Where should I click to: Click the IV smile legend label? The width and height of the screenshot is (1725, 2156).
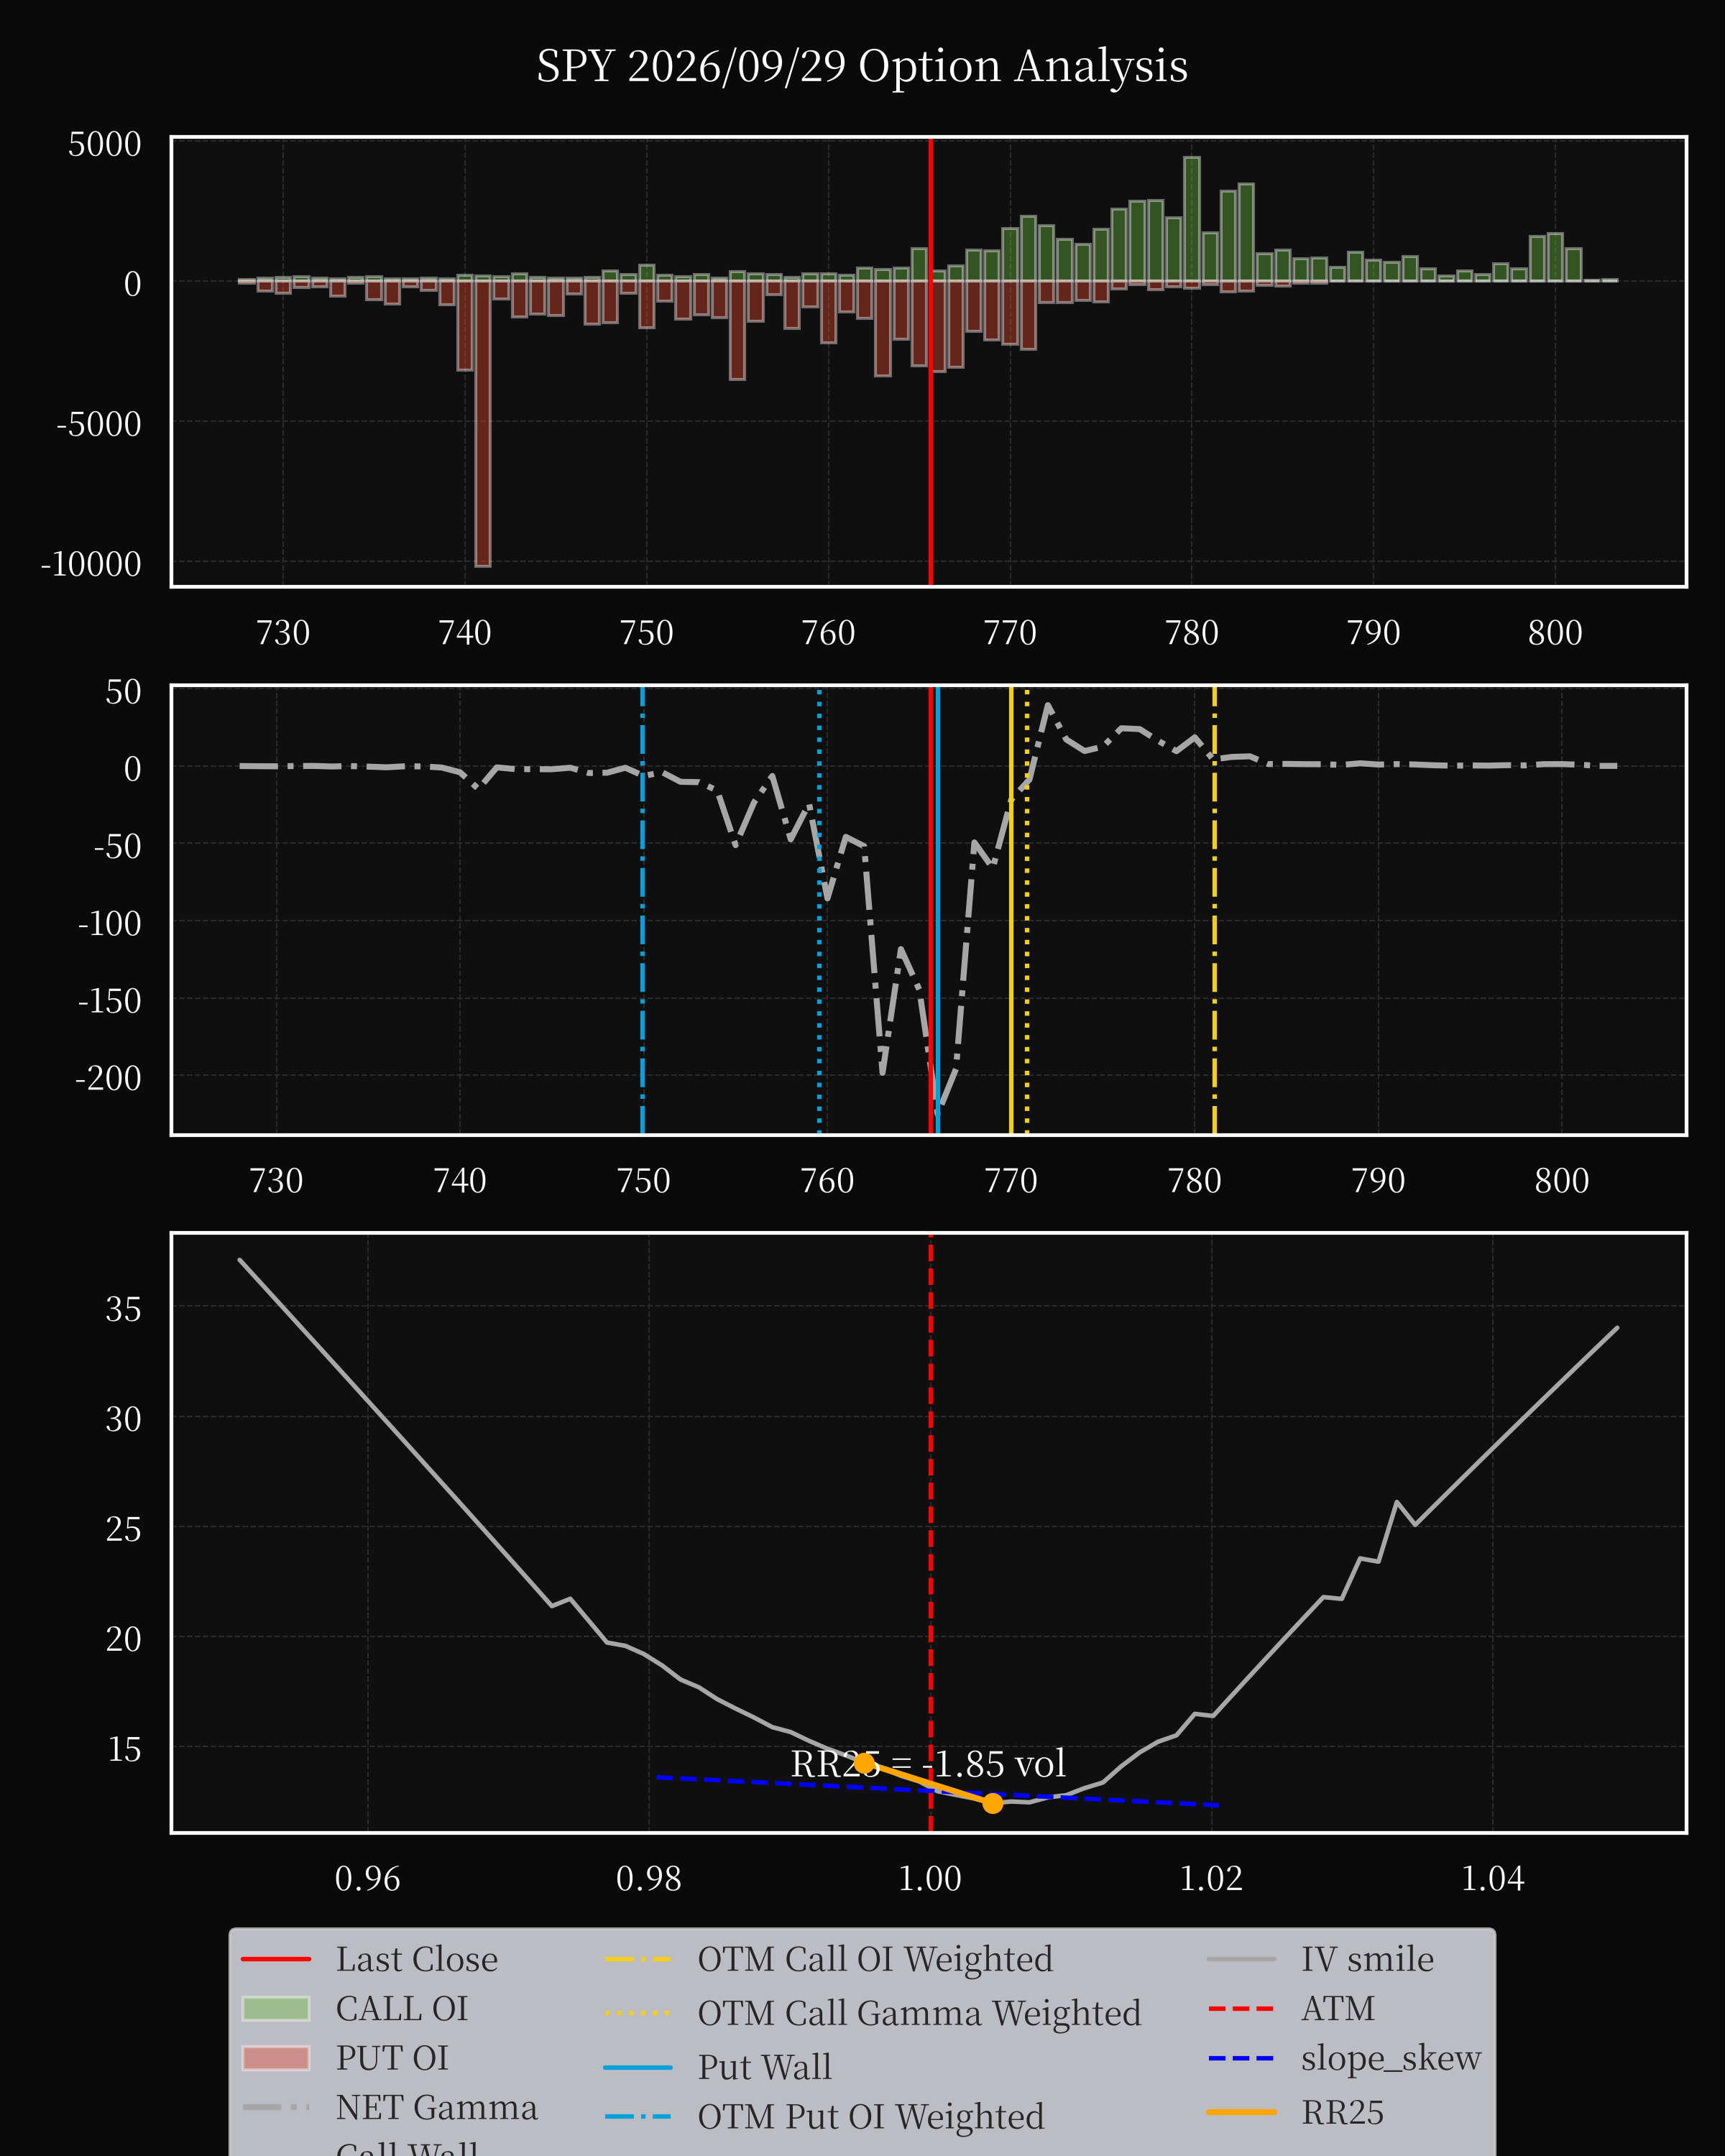click(x=1367, y=1959)
